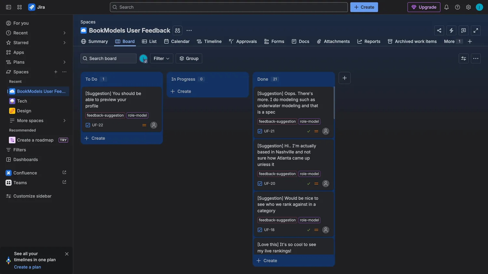Go to the Approvals tab
This screenshot has height=274, width=488.
[243, 41]
